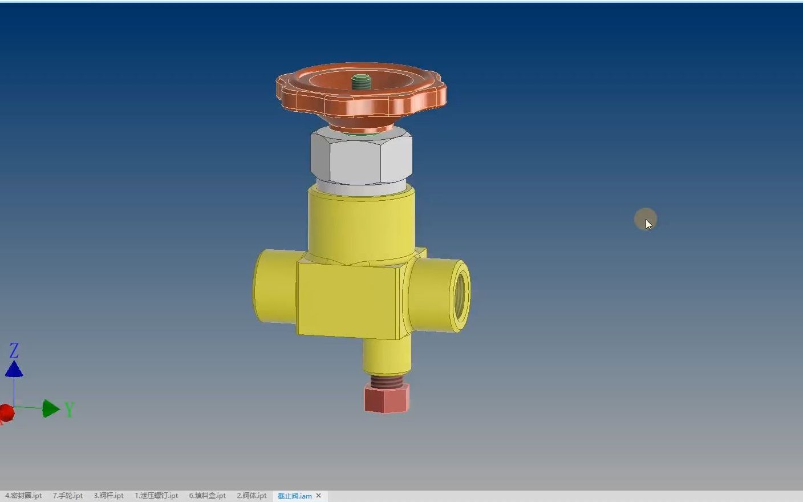The image size is (803, 502).
Task: Select the active 截止阀.iam tab
Action: coord(294,496)
